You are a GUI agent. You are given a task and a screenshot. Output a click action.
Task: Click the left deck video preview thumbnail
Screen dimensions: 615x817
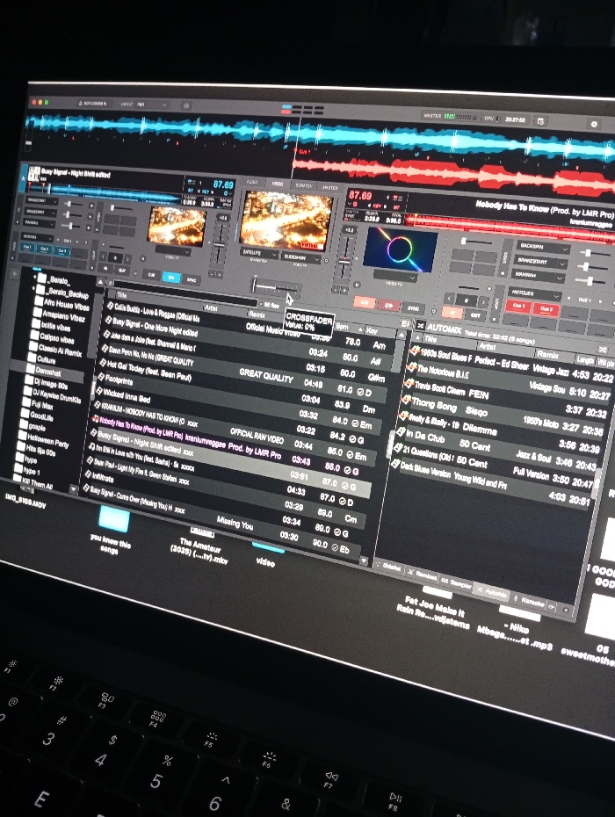(x=177, y=226)
